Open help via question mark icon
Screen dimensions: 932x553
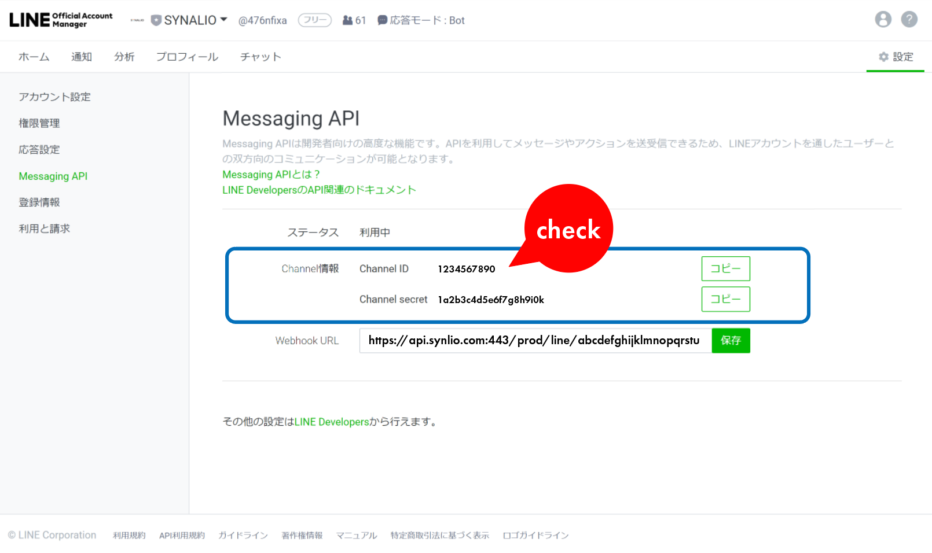909,20
